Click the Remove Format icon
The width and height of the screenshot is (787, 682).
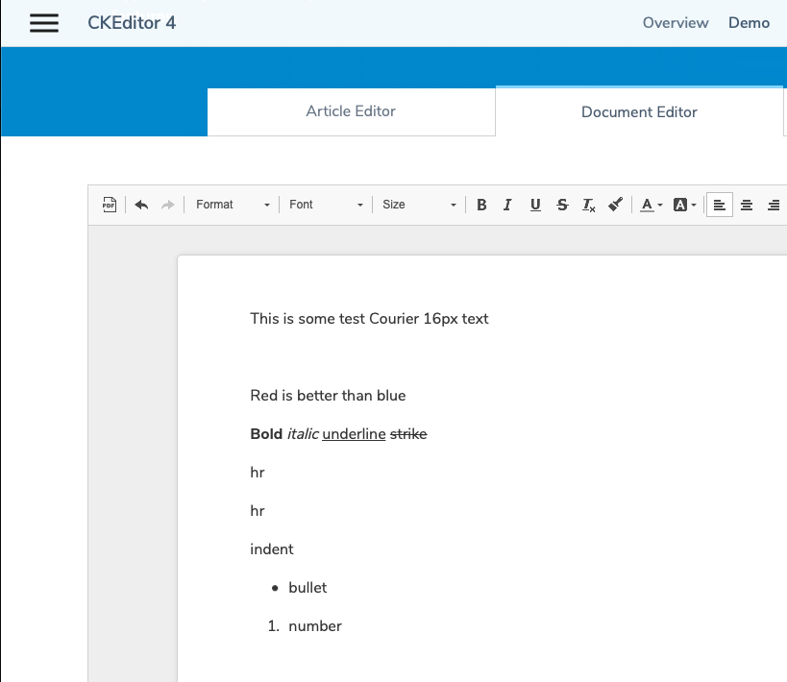[x=589, y=205]
